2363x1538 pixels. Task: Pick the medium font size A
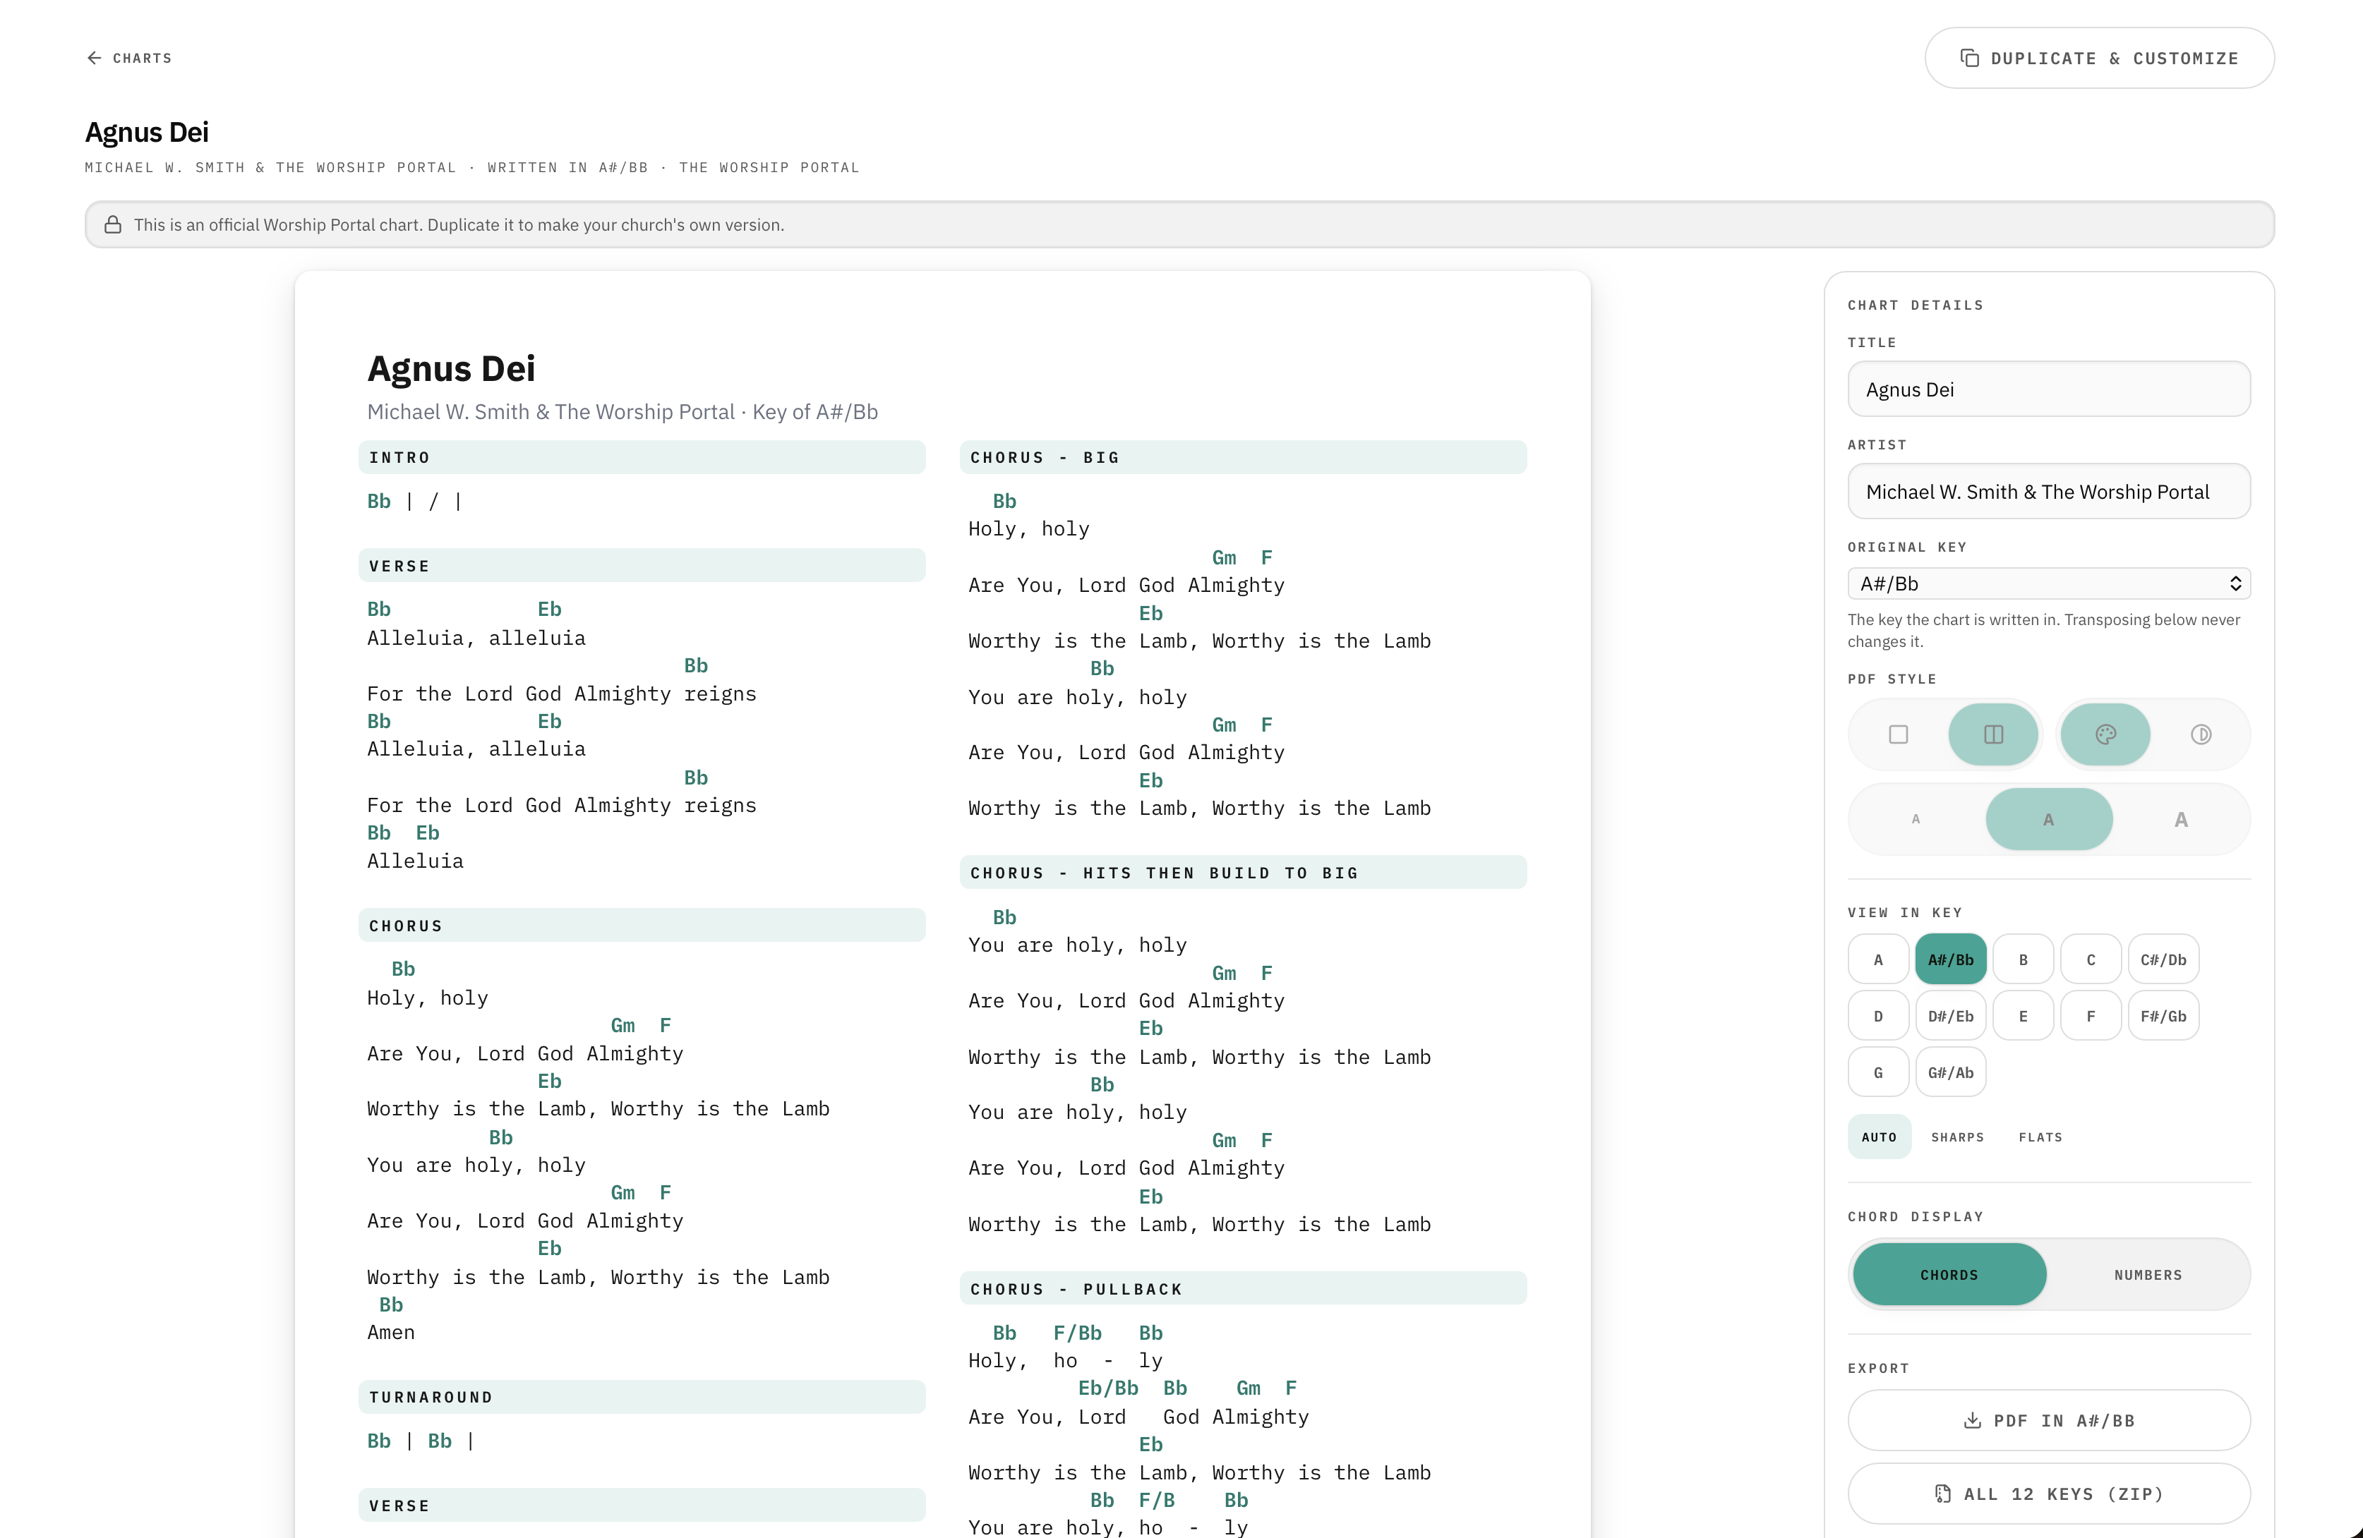point(2048,820)
